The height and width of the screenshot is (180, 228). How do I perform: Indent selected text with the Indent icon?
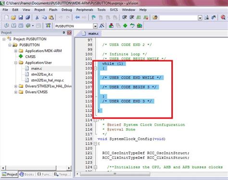coord(125,17)
